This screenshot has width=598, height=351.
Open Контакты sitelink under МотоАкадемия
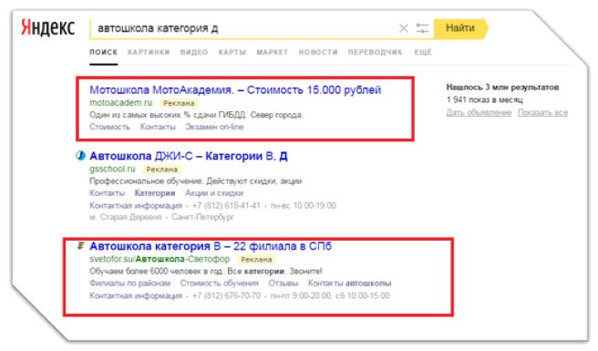(158, 127)
